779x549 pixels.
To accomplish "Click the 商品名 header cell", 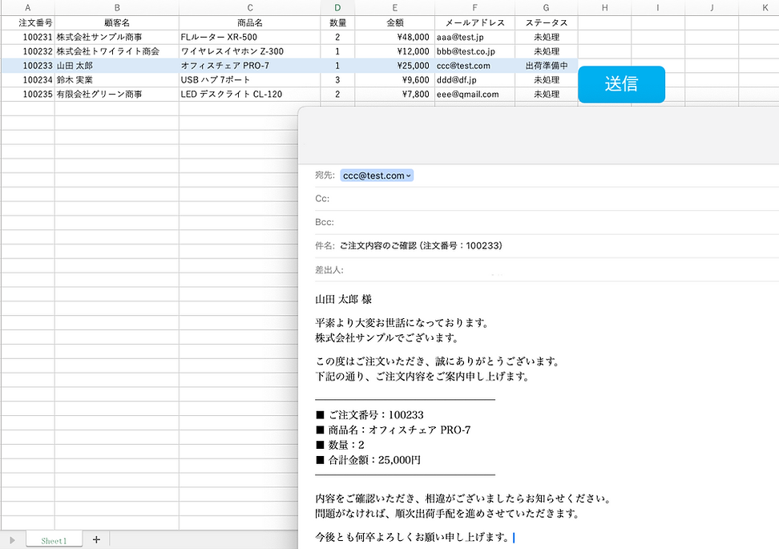I will point(250,23).
